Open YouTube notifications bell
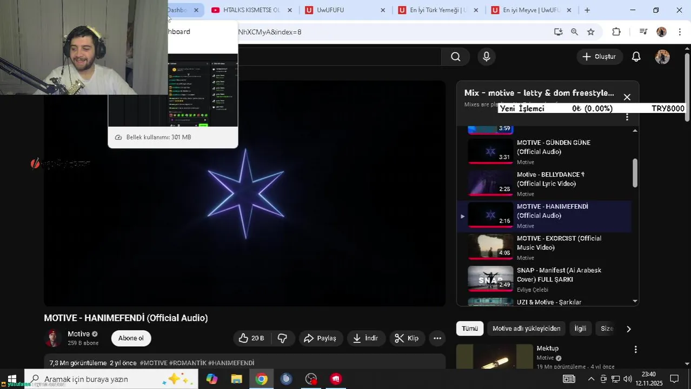 point(636,57)
